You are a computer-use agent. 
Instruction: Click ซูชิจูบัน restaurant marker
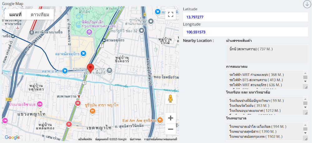click(92, 111)
